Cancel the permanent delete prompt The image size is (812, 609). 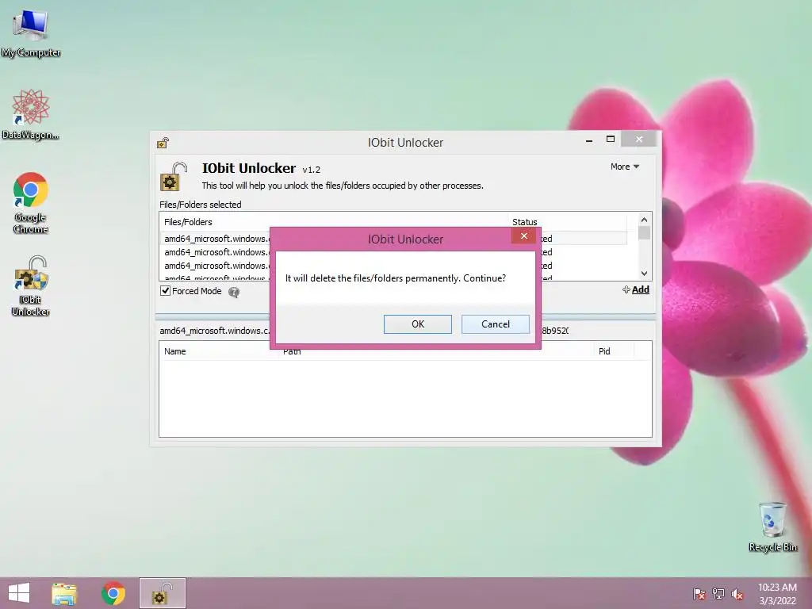click(x=495, y=324)
